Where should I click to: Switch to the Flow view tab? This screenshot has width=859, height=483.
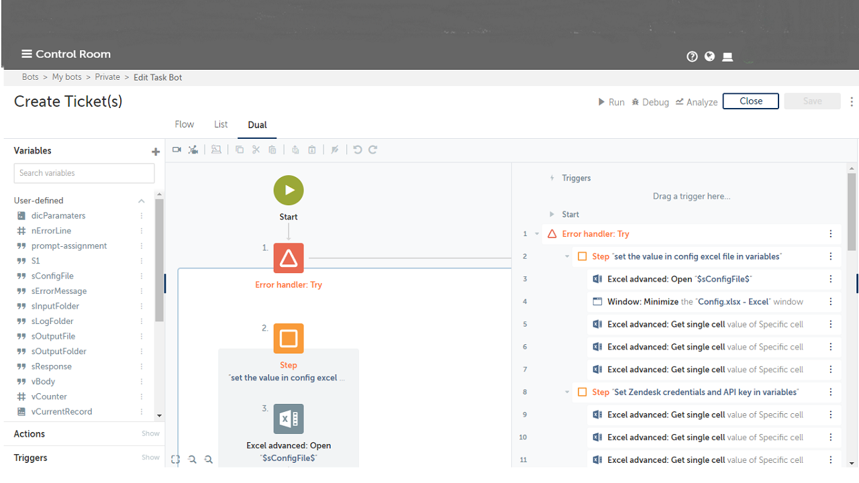[x=184, y=125]
